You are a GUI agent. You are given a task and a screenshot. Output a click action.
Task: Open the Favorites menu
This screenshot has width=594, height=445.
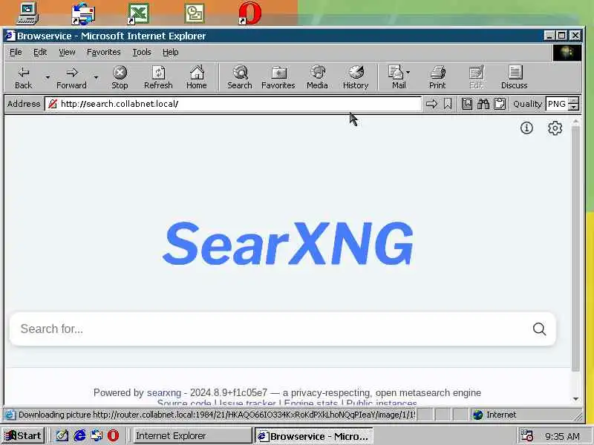pyautogui.click(x=104, y=52)
